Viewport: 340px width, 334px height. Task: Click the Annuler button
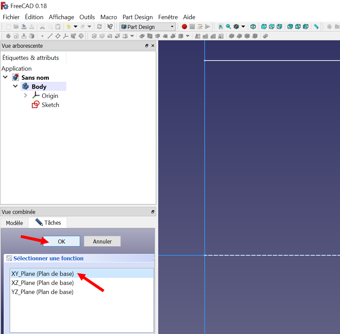coord(102,241)
